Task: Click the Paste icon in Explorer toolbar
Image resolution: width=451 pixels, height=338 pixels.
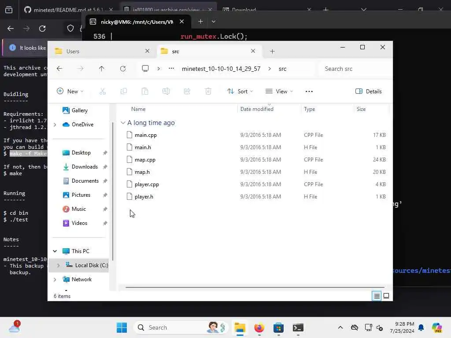Action: point(145,92)
